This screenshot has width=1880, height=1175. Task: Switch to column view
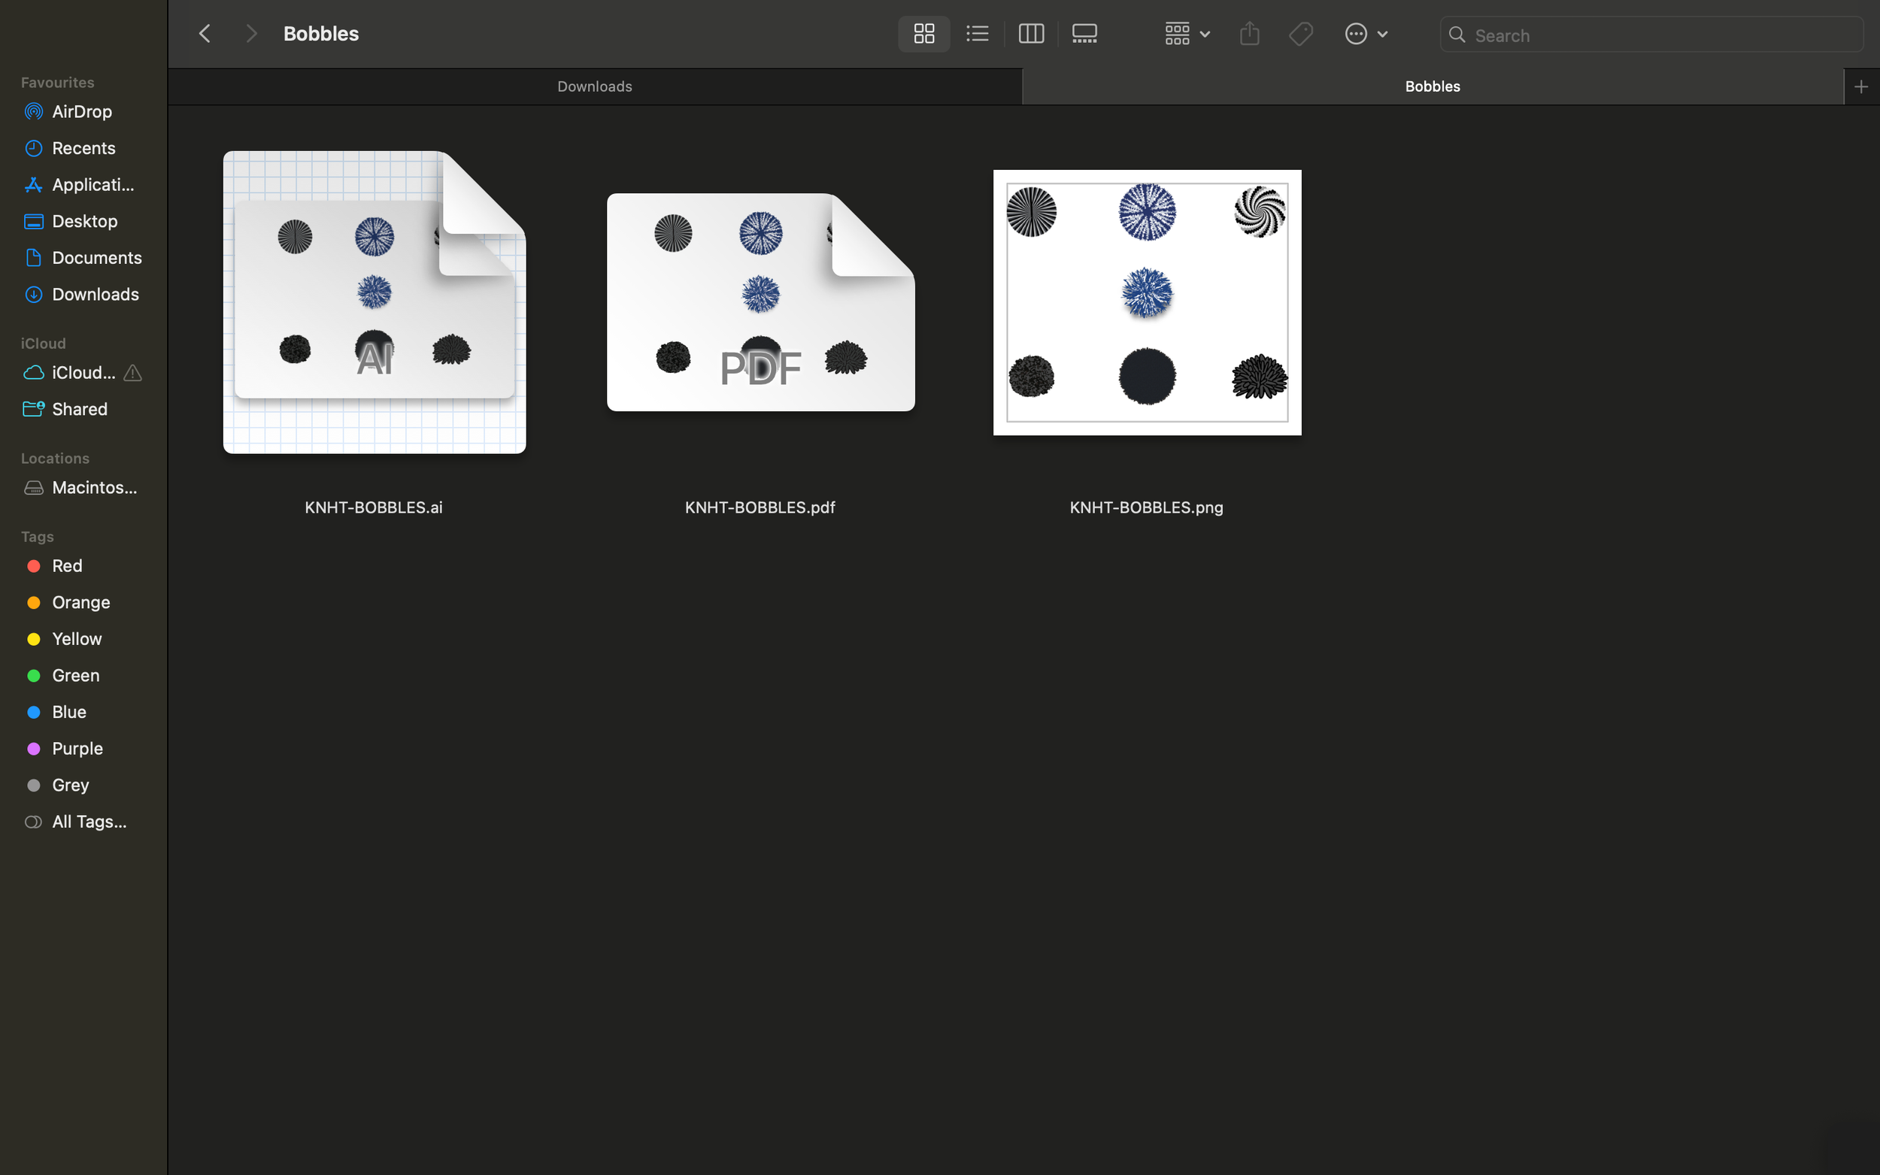click(1029, 33)
